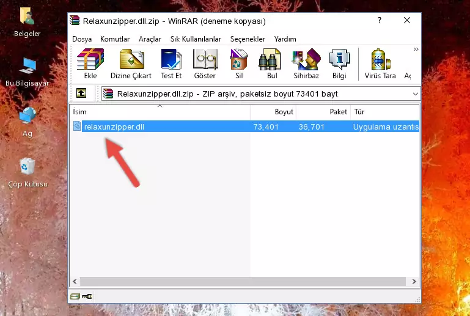Open the Bul search tool
The image size is (470, 316).
272,64
